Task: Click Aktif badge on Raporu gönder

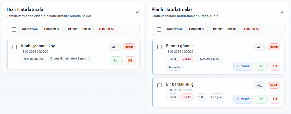Action: click(x=260, y=47)
